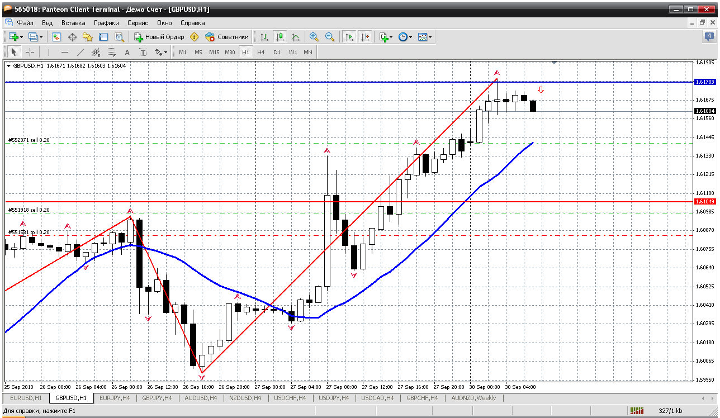The width and height of the screenshot is (720, 418).
Task: Set timeframe to M30
Action: tap(230, 52)
